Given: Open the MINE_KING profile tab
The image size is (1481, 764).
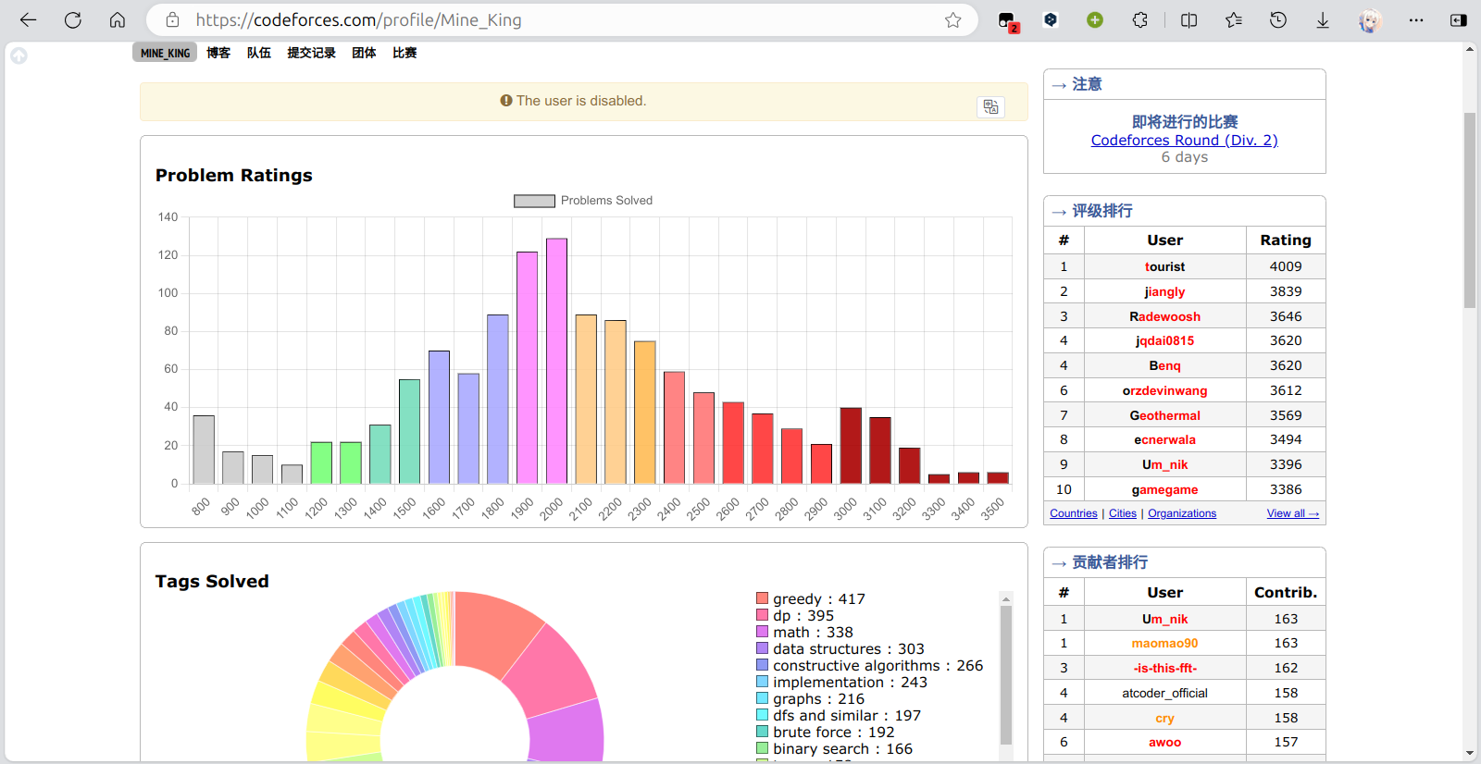Looking at the screenshot, I should coord(165,53).
